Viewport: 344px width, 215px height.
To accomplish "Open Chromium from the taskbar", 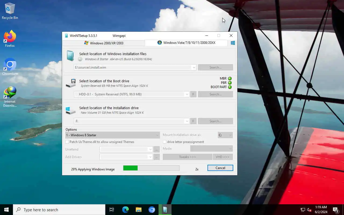I will tap(152, 210).
